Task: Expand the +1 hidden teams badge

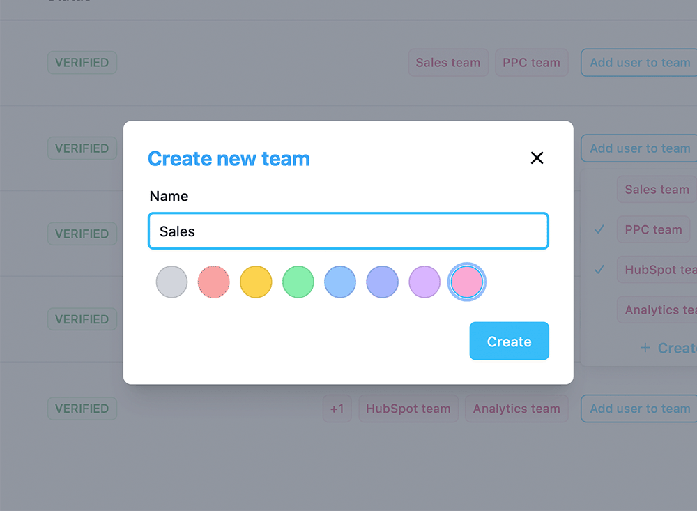Action: pos(337,409)
